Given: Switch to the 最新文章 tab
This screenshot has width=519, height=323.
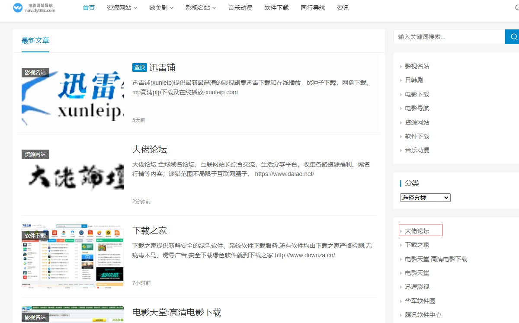Looking at the screenshot, I should coord(35,41).
